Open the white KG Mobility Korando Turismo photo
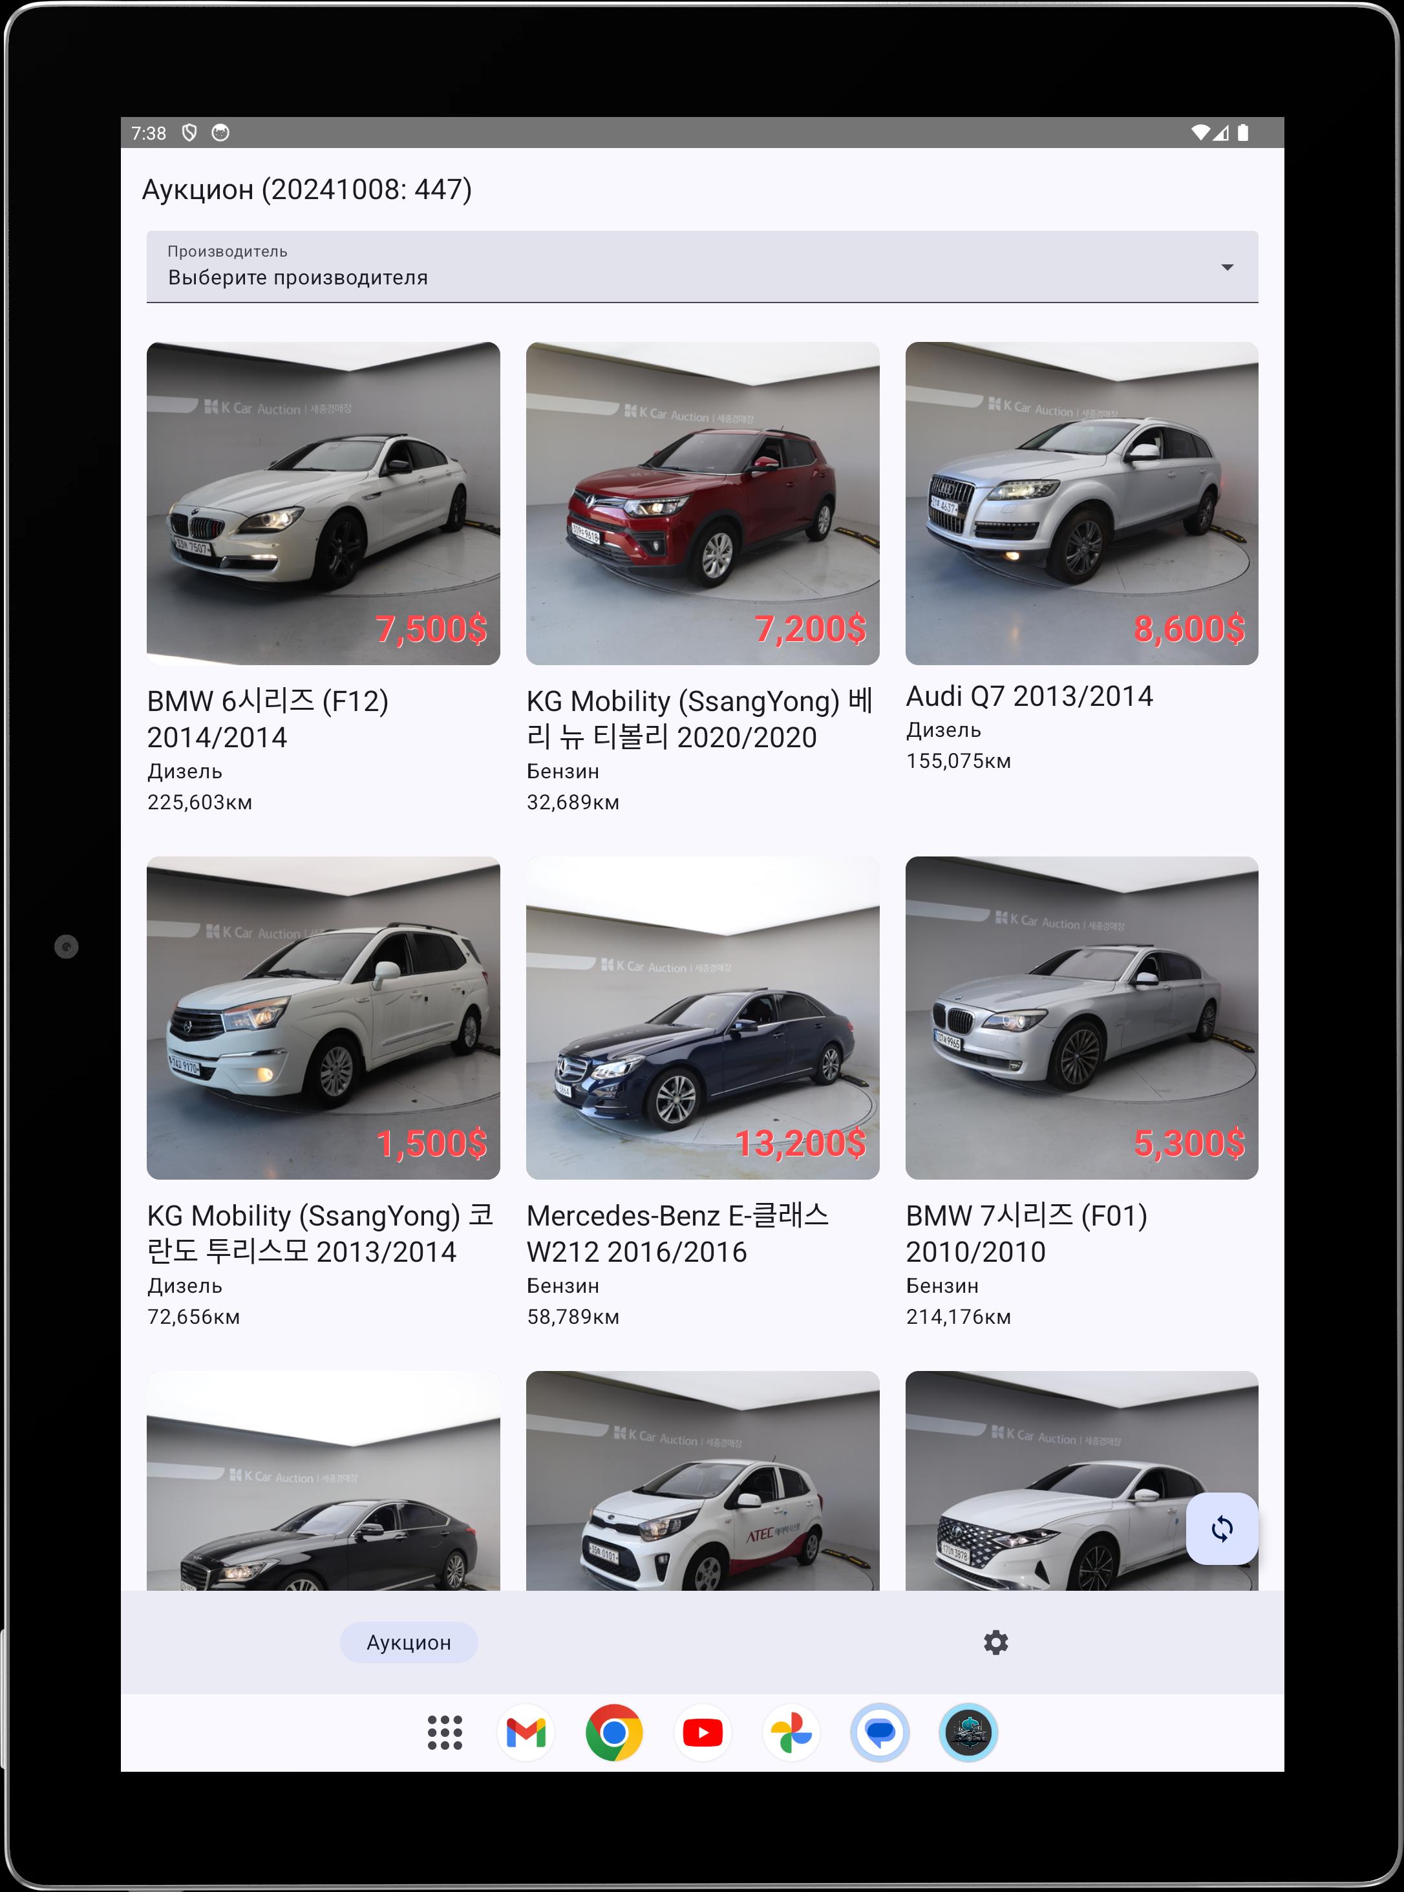1404x1892 pixels. [x=323, y=1017]
